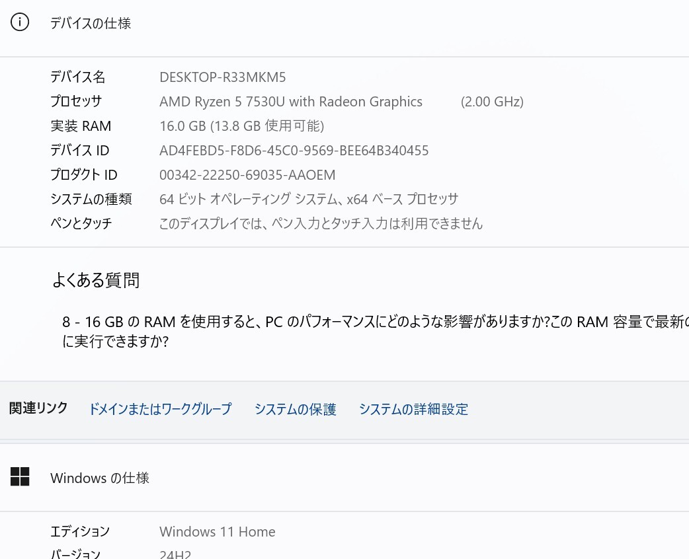Select the device name DESKTOP-R33MKM5
689x559 pixels.
[x=222, y=77]
